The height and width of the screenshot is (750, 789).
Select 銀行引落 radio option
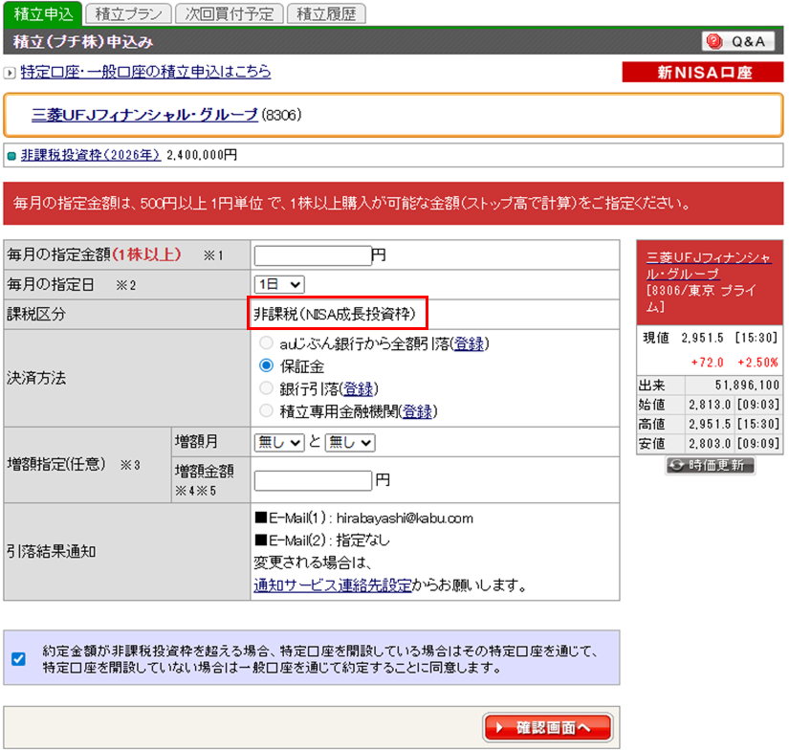point(267,388)
